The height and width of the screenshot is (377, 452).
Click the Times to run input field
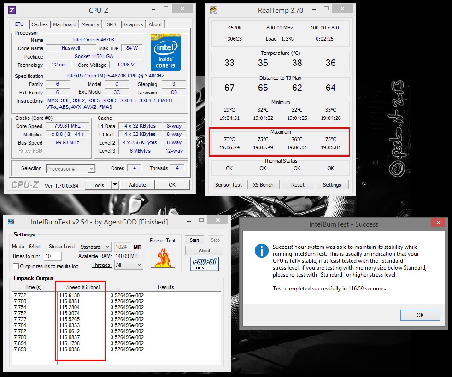53,256
